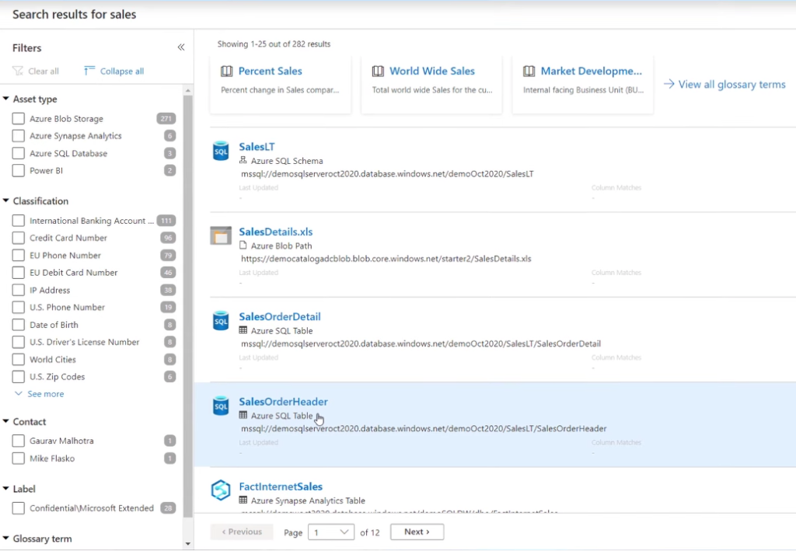
Task: Check the EU Debit Card Number classification
Action: point(19,273)
